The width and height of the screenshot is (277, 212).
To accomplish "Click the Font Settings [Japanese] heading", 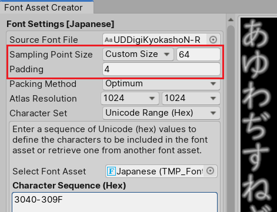I will point(61,24).
